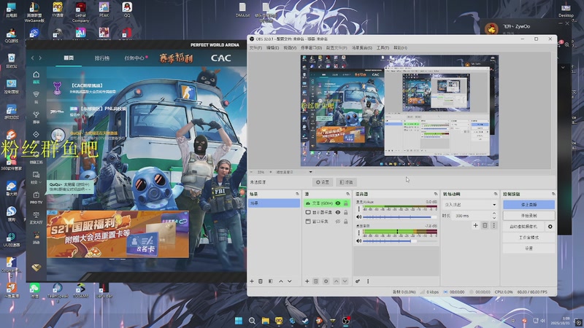The image size is (584, 328).
Task: Increase transition duration from 300 ms
Action: (x=494, y=214)
